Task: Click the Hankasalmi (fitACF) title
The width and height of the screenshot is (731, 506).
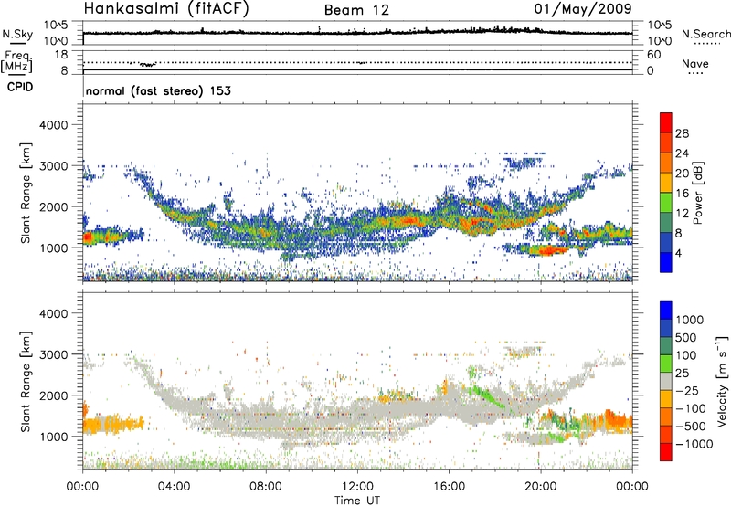Action: pos(166,9)
